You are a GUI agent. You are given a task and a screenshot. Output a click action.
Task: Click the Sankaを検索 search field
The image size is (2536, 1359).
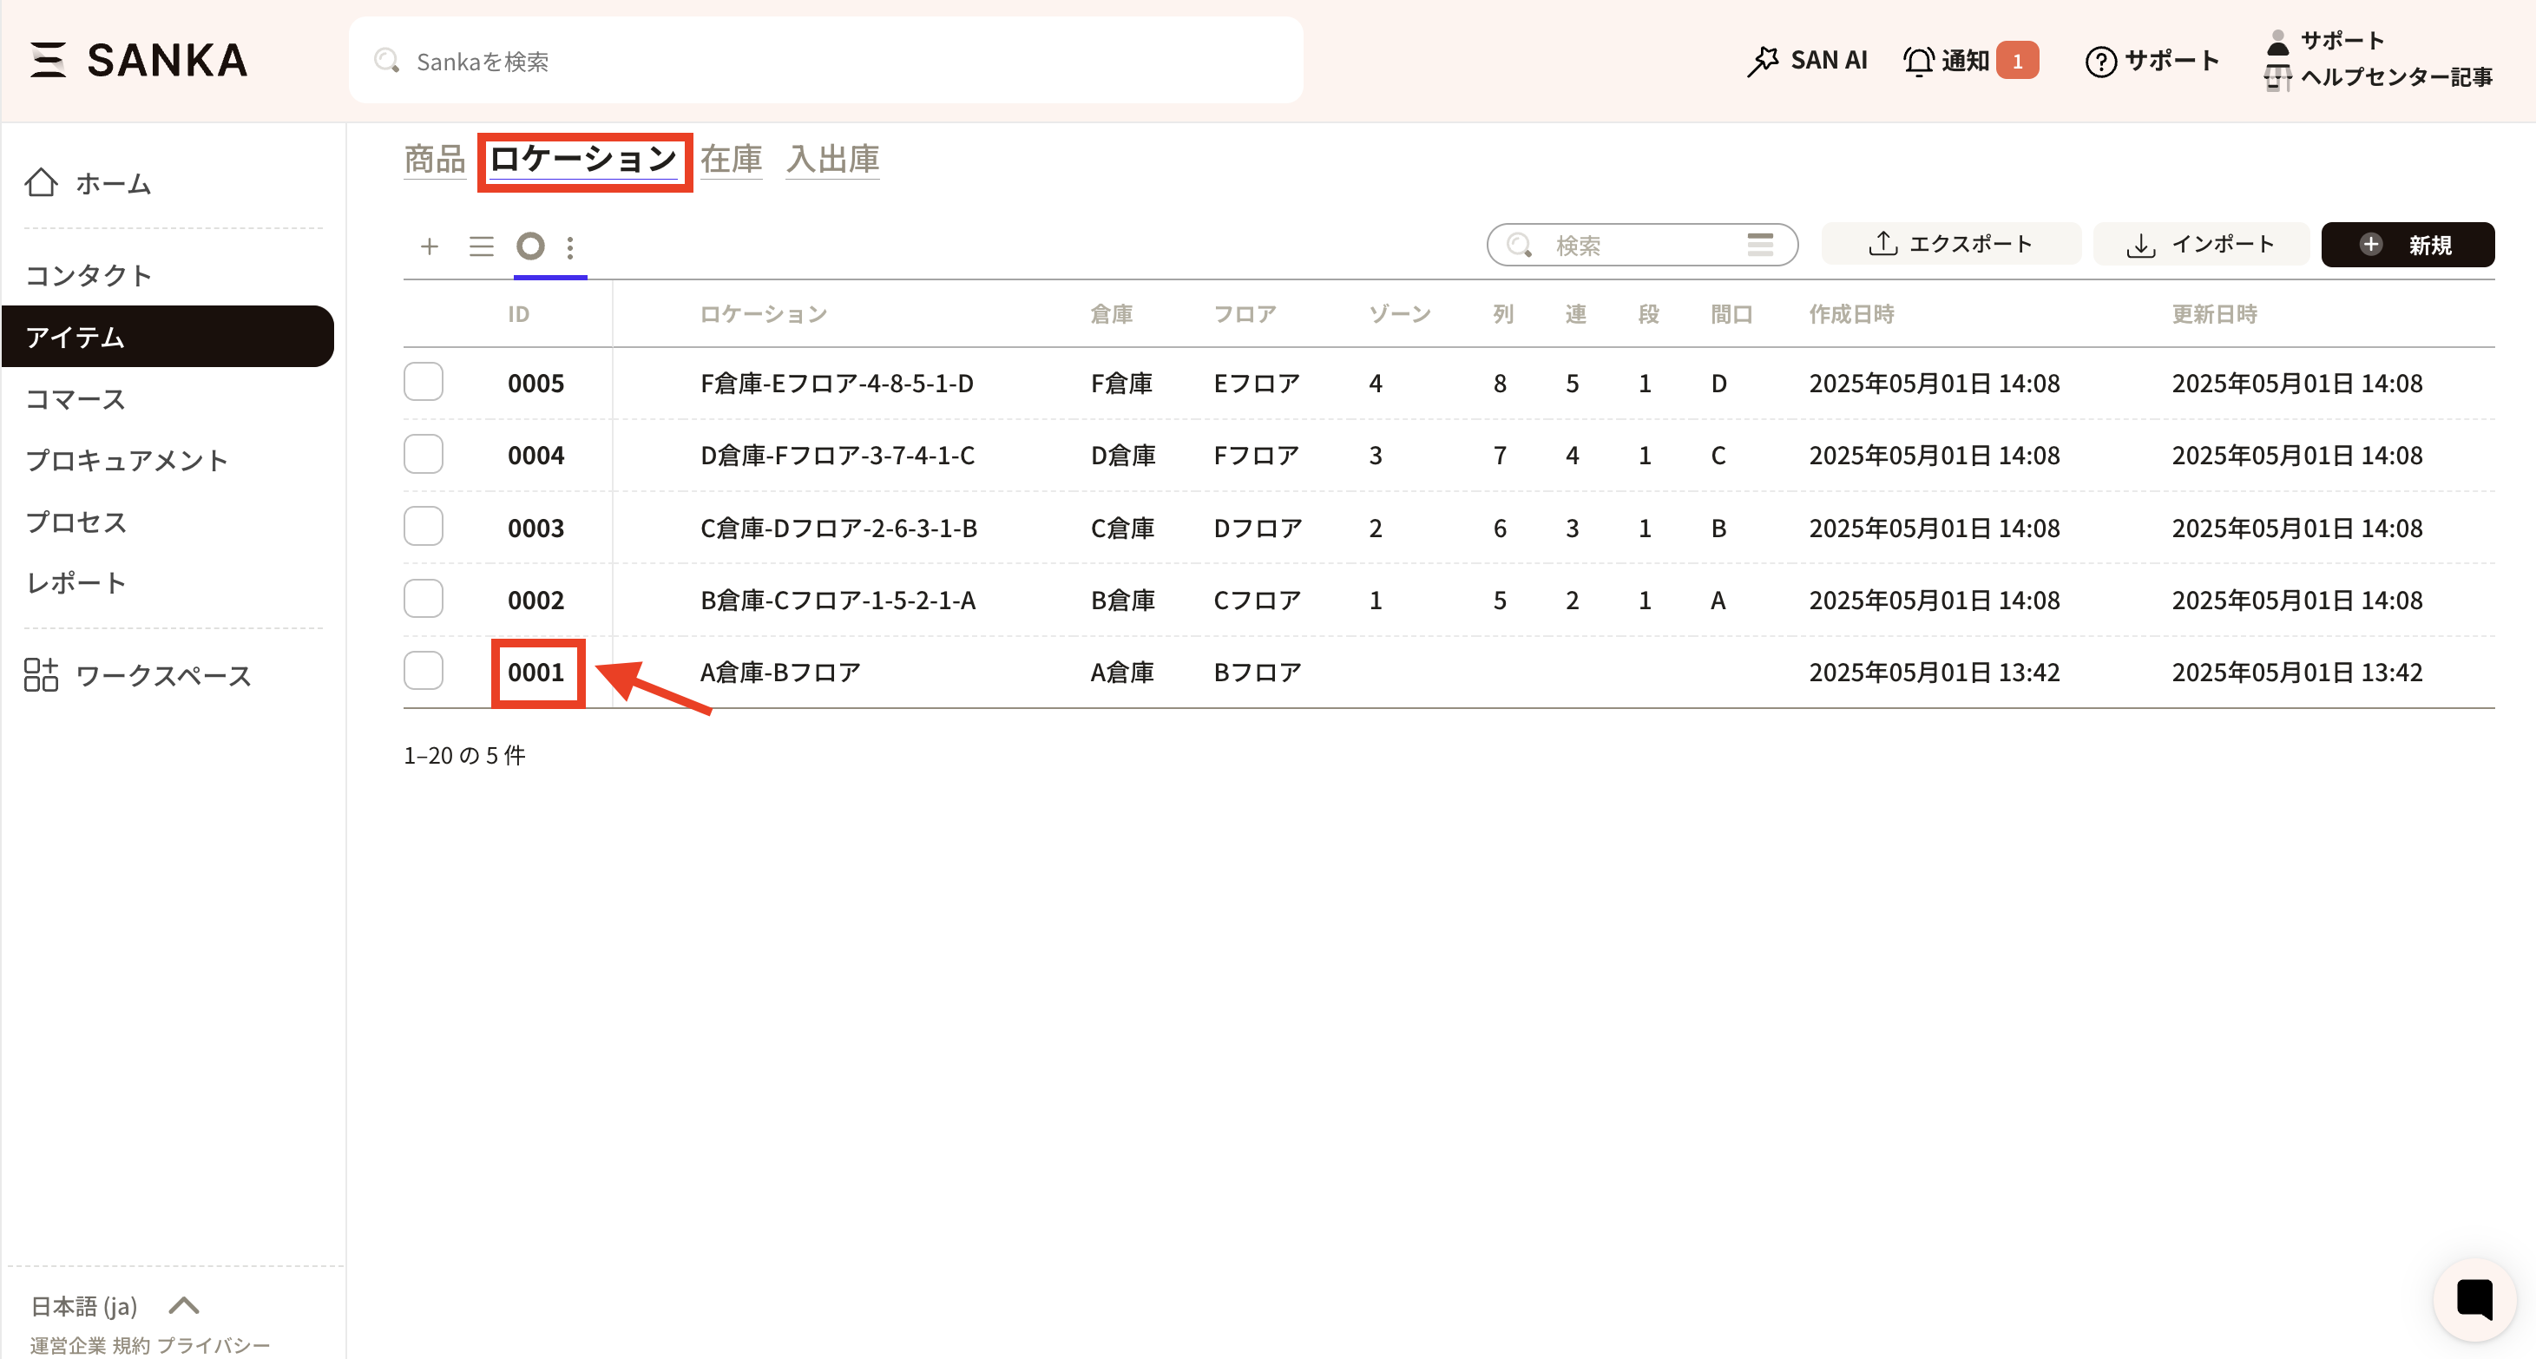[825, 61]
